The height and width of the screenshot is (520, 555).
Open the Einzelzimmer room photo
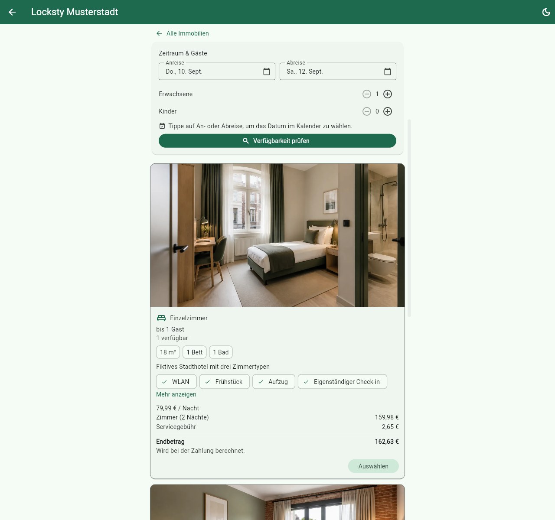point(277,235)
